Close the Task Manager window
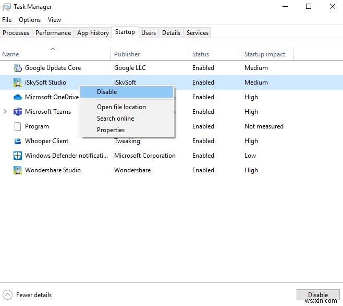Viewport: 343px width, 306px height. pos(333,7)
